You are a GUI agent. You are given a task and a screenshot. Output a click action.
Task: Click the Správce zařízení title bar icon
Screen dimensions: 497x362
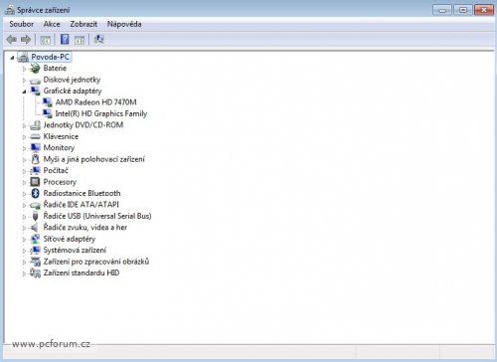tap(10, 10)
